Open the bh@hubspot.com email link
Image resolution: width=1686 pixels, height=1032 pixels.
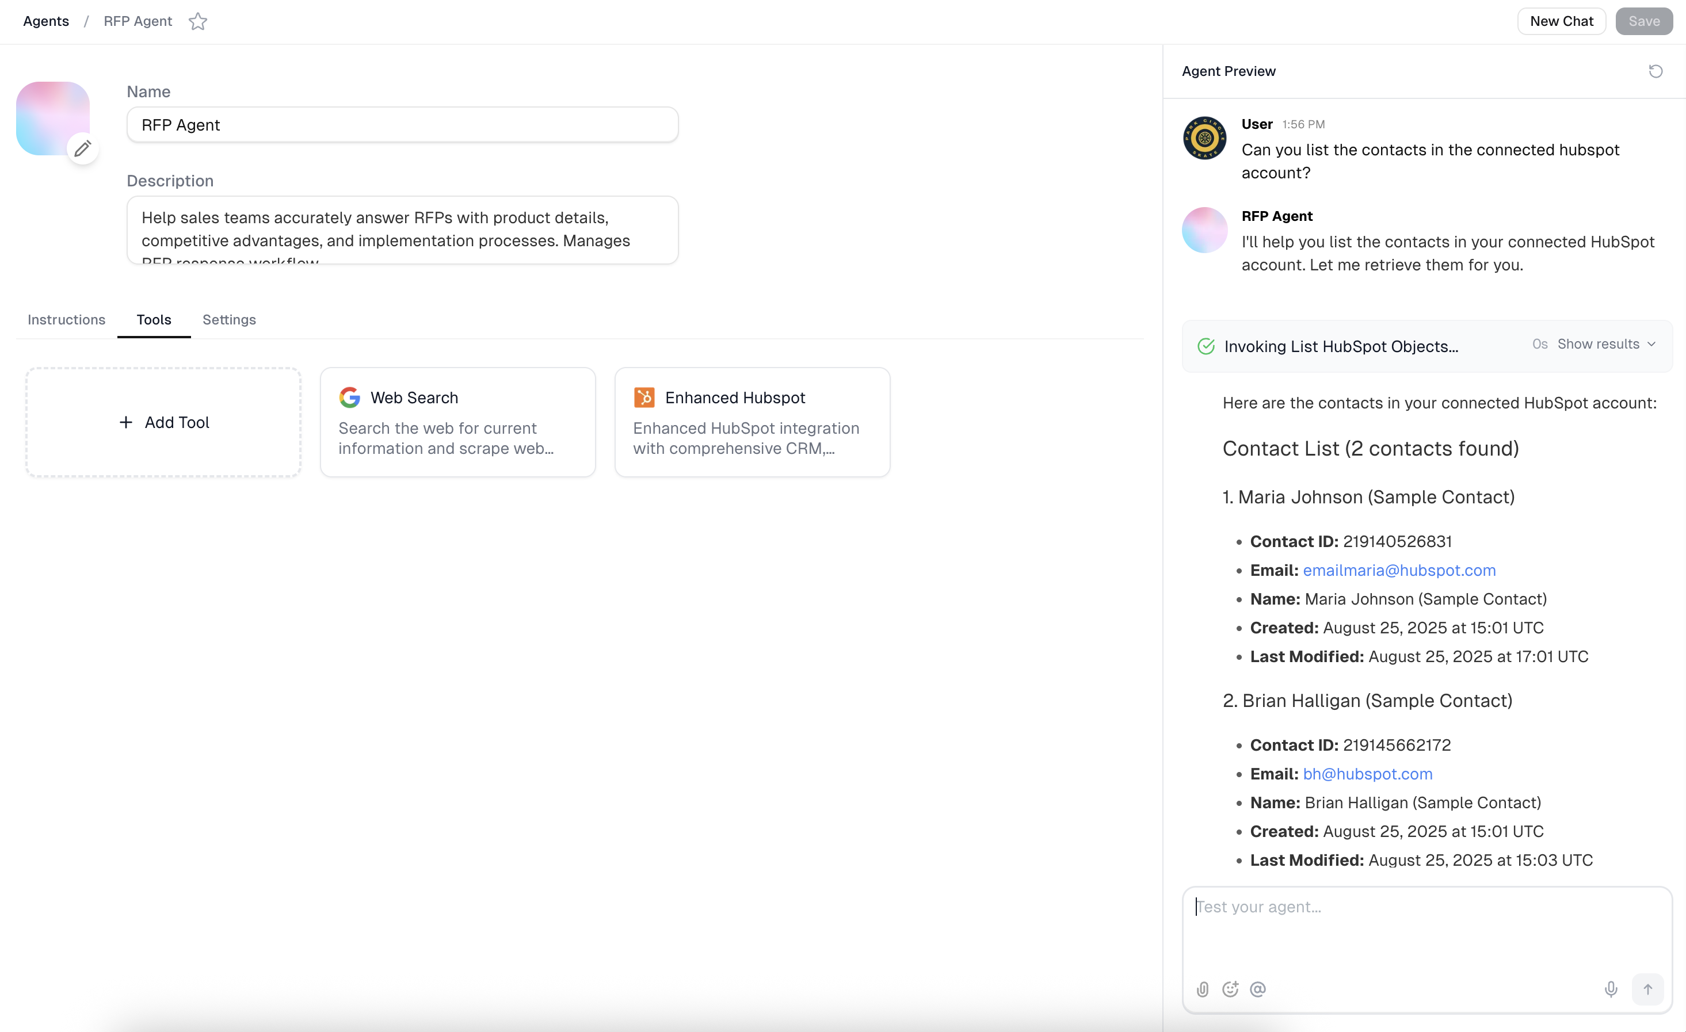1367,774
